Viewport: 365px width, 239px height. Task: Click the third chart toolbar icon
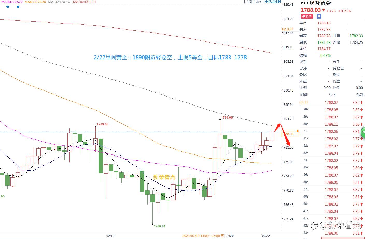coord(275,1)
